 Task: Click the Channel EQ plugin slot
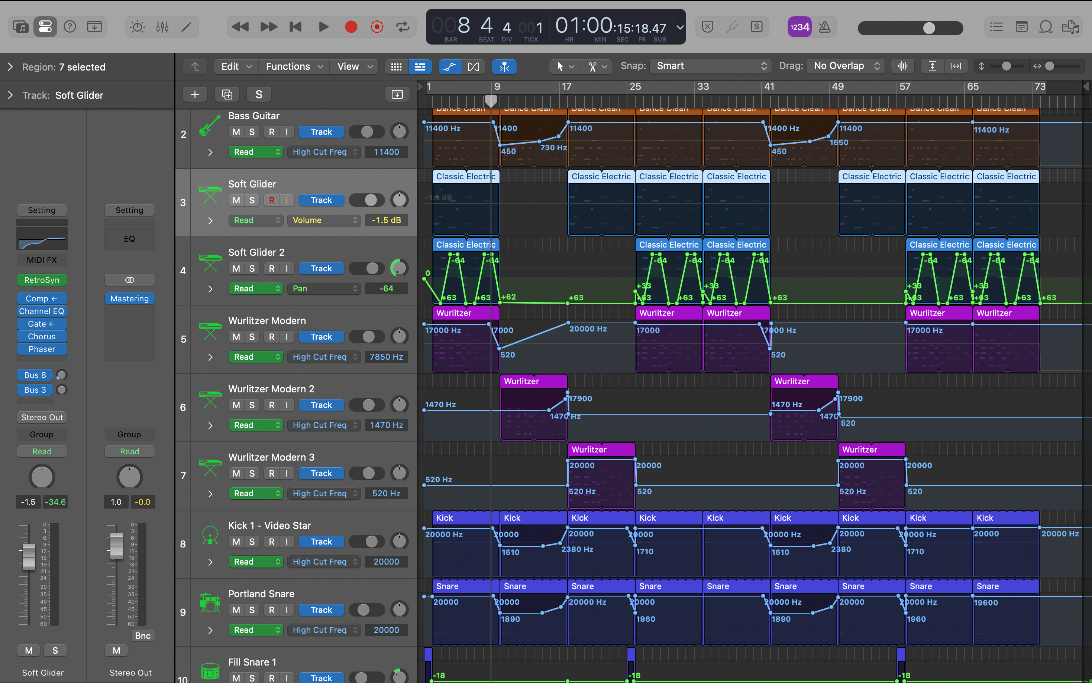pyautogui.click(x=42, y=311)
